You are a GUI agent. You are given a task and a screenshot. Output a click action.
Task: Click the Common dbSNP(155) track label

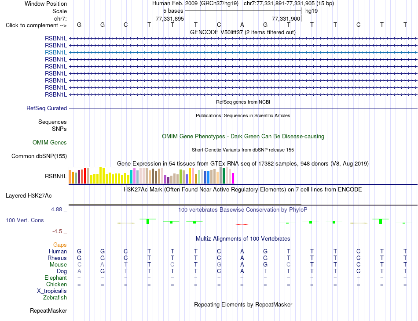tap(39, 156)
